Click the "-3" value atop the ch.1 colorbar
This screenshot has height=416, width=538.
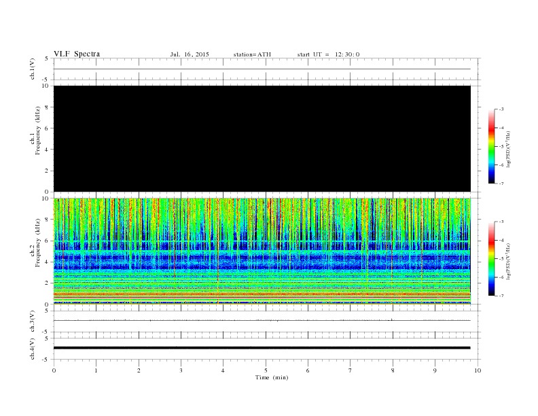(x=501, y=109)
